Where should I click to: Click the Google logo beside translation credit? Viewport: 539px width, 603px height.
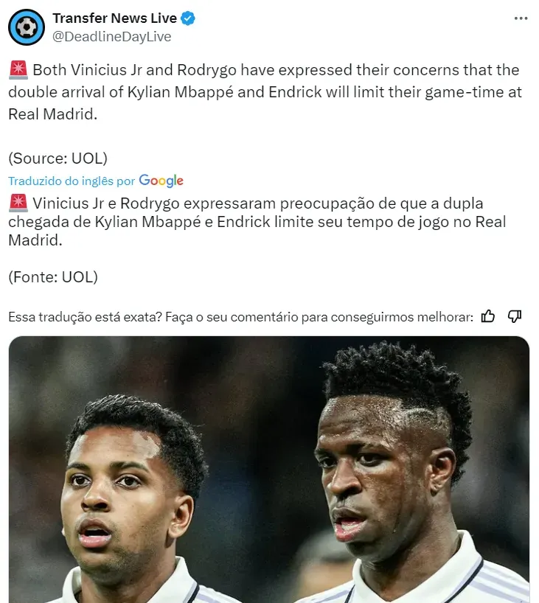[x=161, y=181]
